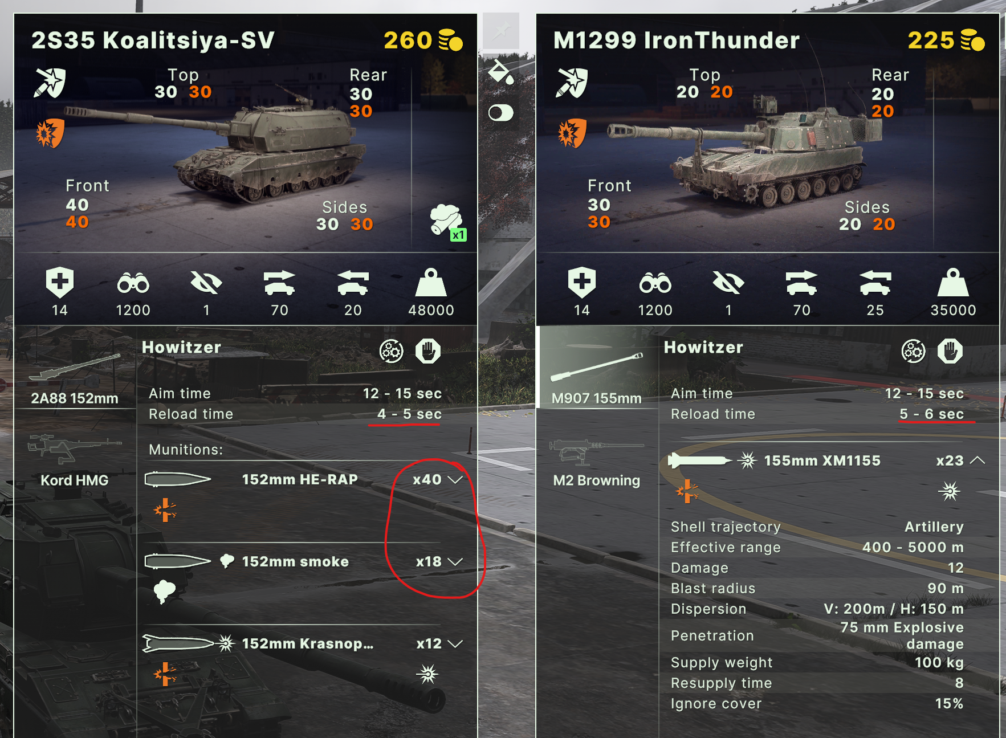This screenshot has height=738, width=1006.
Task: Click the Koalitsiya howitzer hand icon
Action: click(428, 352)
